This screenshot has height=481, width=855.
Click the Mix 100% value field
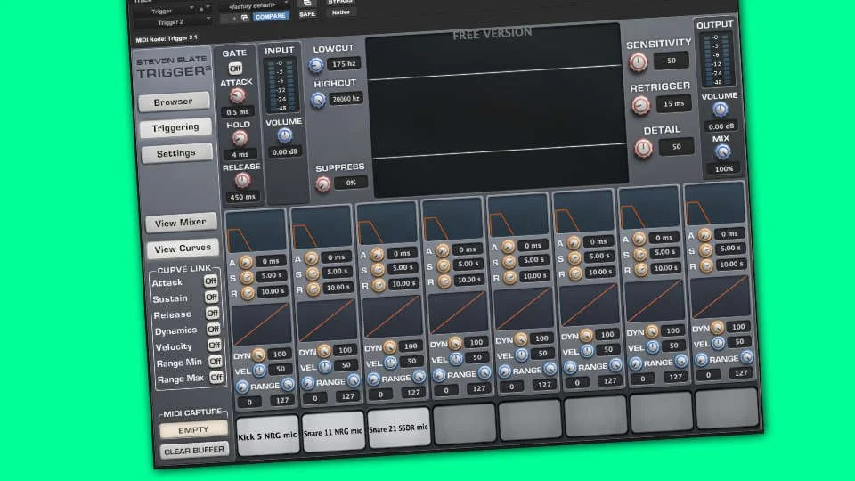pyautogui.click(x=724, y=168)
